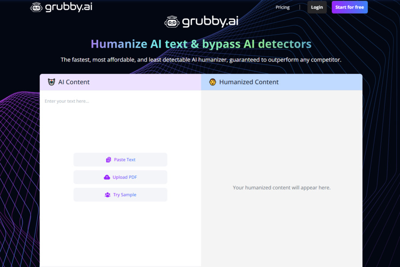The width and height of the screenshot is (400, 267).
Task: Click the grubby.ai wordmark in the top navigation bar
Action: click(68, 7)
